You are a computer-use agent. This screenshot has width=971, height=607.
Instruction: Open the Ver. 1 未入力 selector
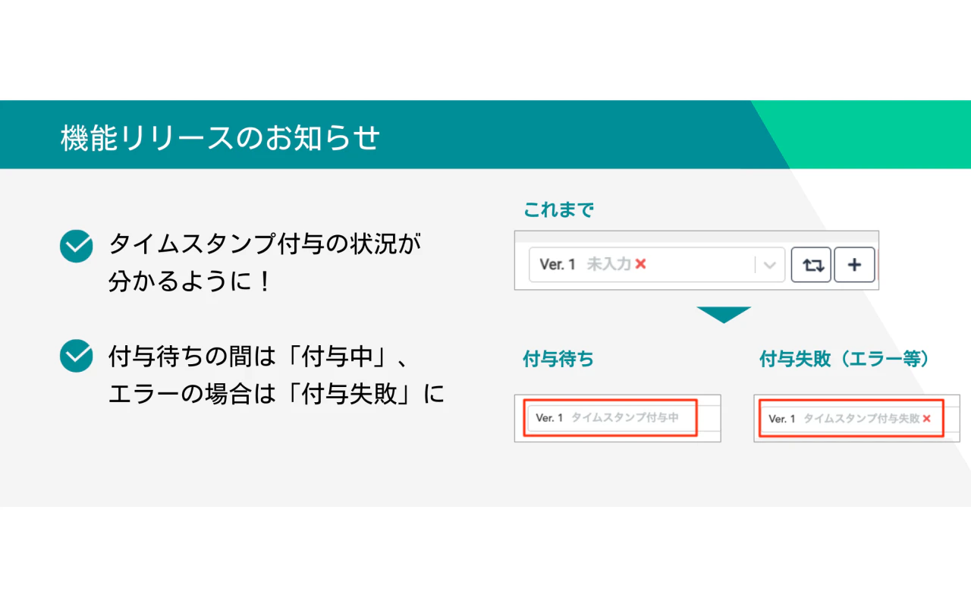pyautogui.click(x=645, y=265)
